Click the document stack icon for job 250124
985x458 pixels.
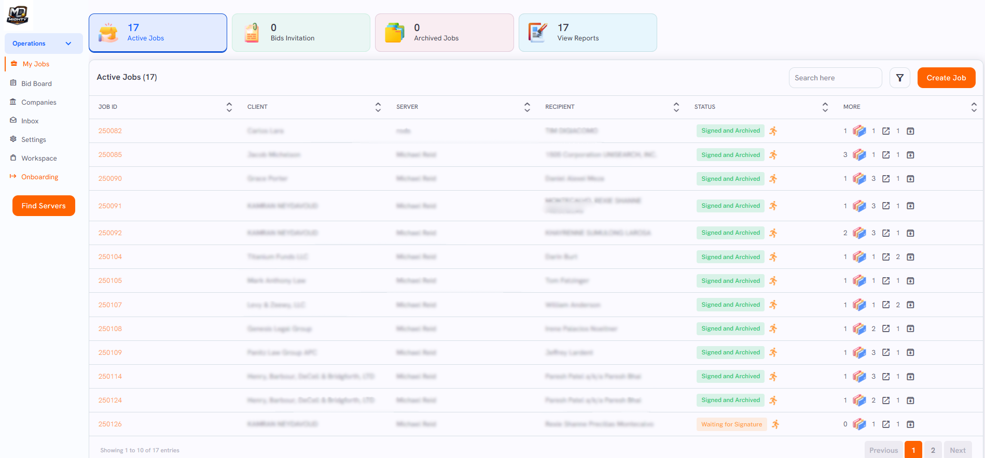859,400
